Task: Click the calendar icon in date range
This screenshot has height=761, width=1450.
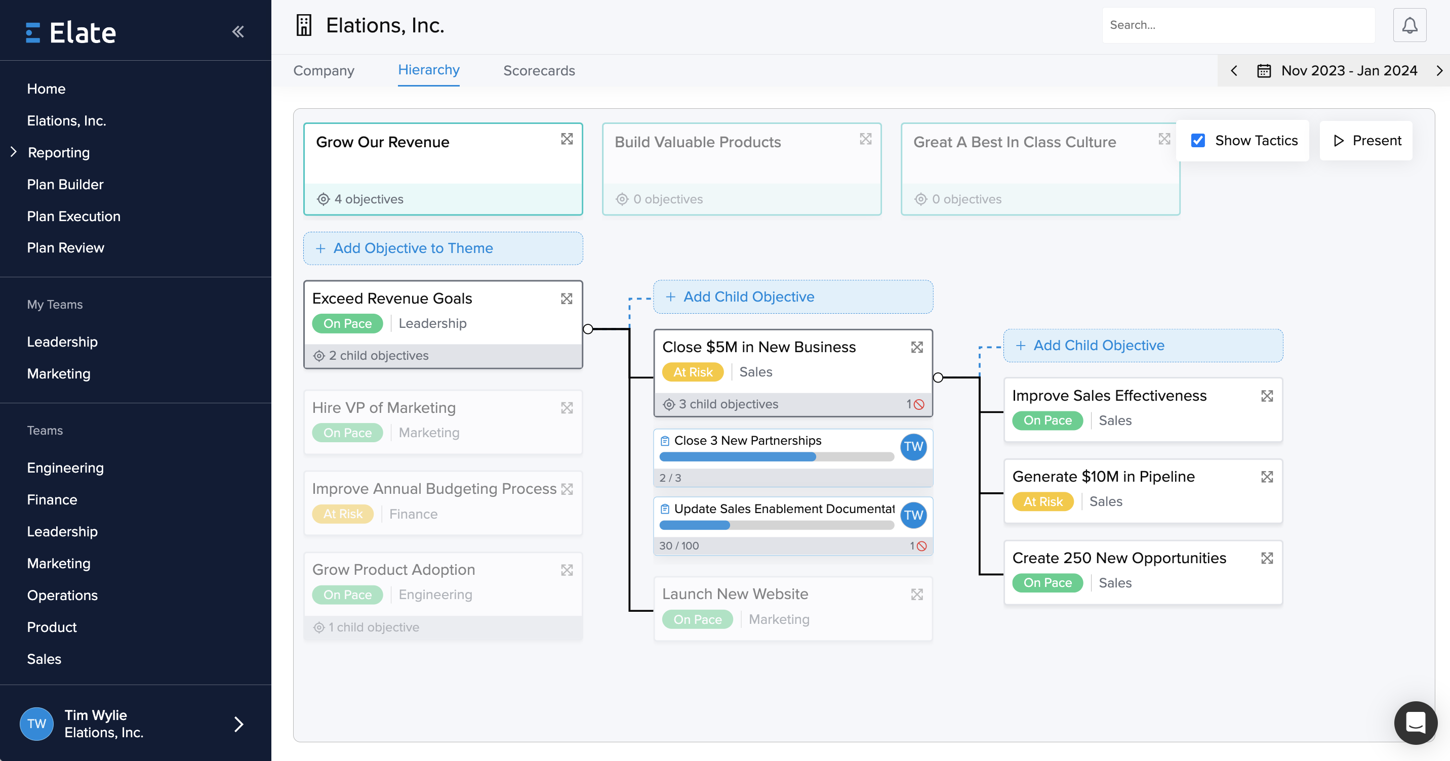Action: pos(1264,71)
